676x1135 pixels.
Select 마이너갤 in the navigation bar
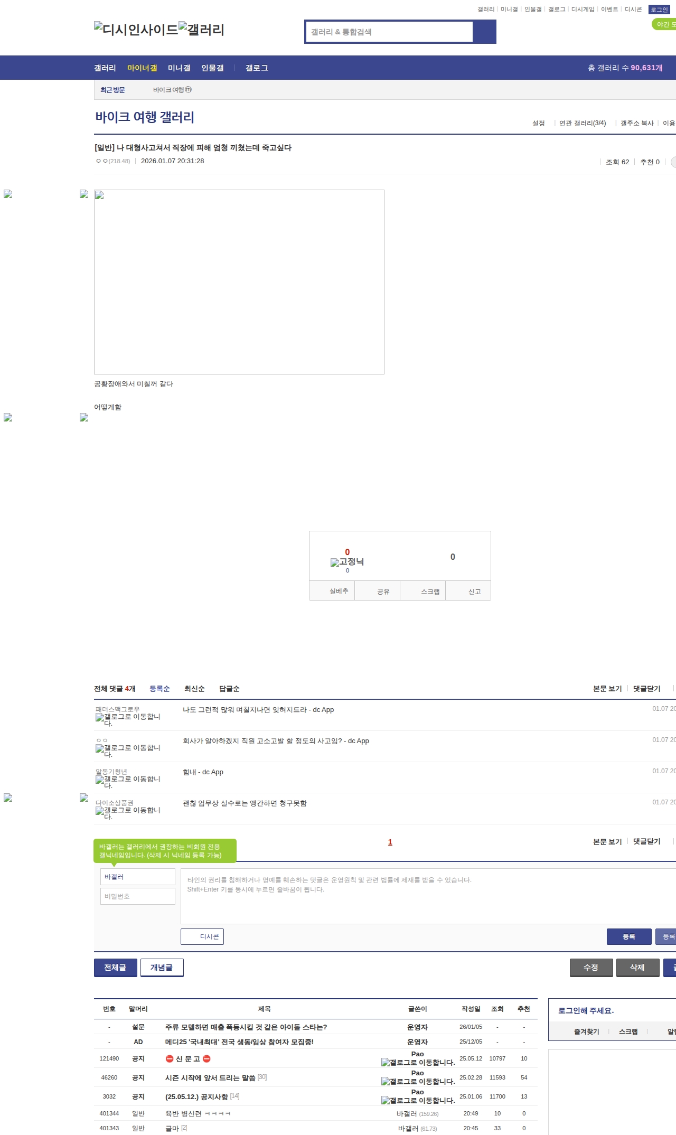click(x=142, y=68)
